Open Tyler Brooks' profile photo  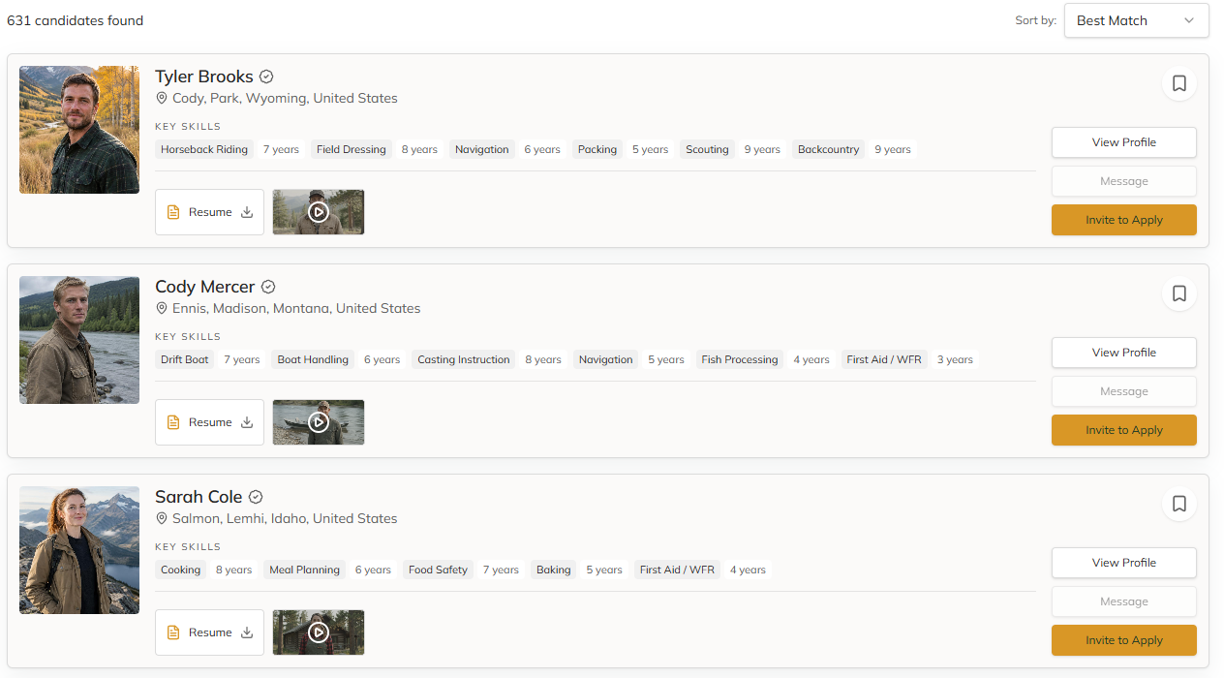79,130
